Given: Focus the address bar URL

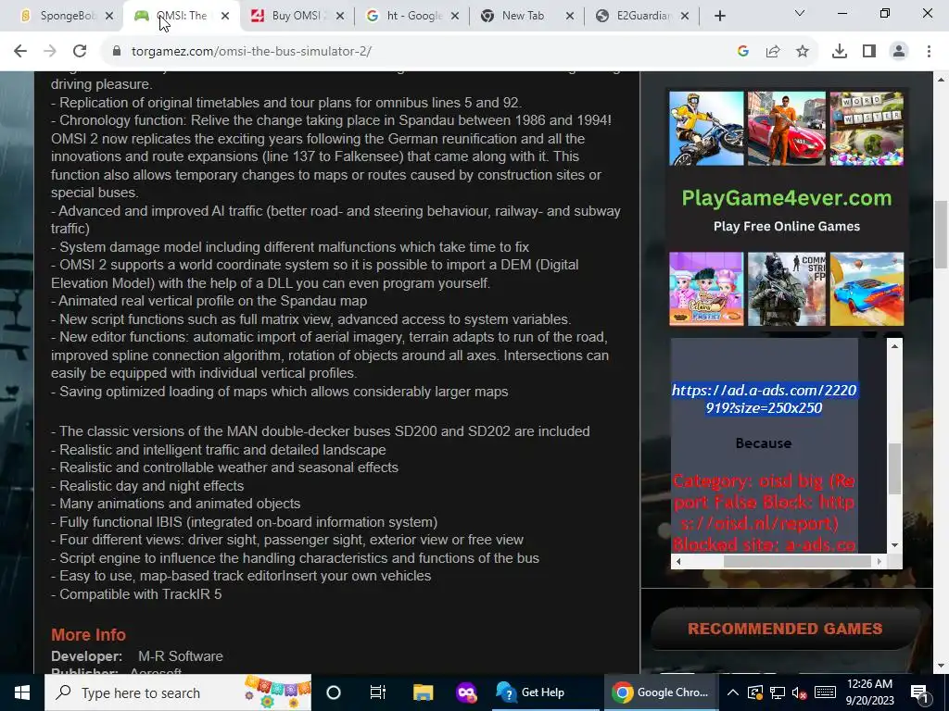Looking at the screenshot, I should tap(251, 52).
